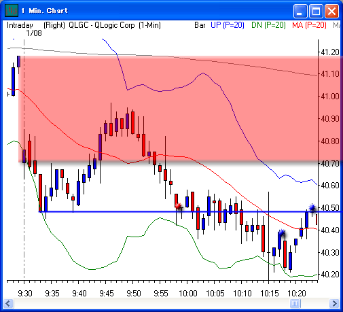The height and width of the screenshot is (312, 343).
Task: Click the blue star marker near 10:17
Action: [x=281, y=232]
